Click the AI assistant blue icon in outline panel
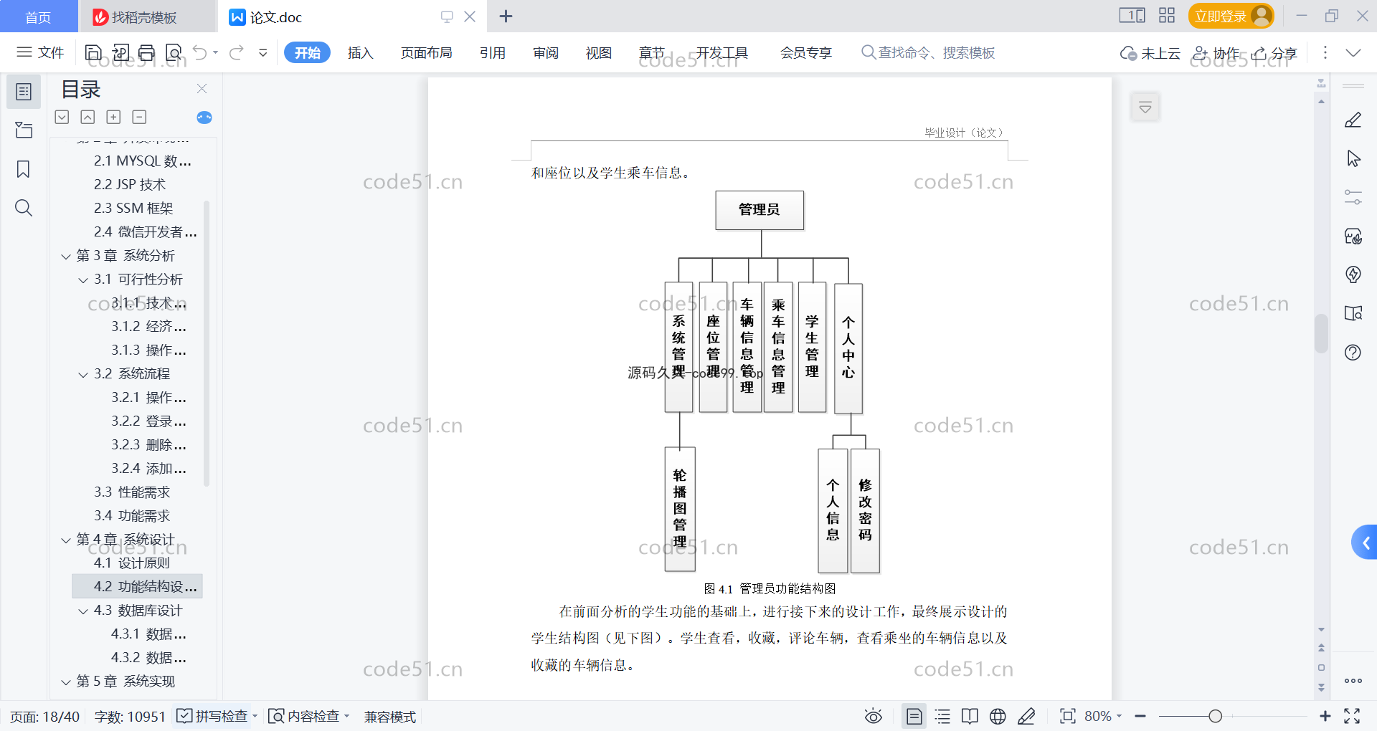This screenshot has width=1377, height=731. [x=204, y=118]
